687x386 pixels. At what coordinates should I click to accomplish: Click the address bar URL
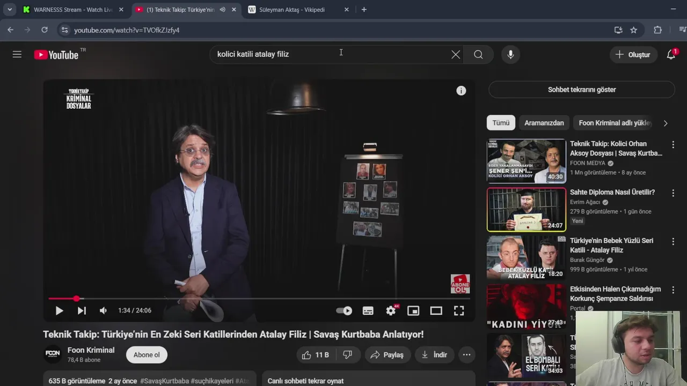tap(127, 30)
